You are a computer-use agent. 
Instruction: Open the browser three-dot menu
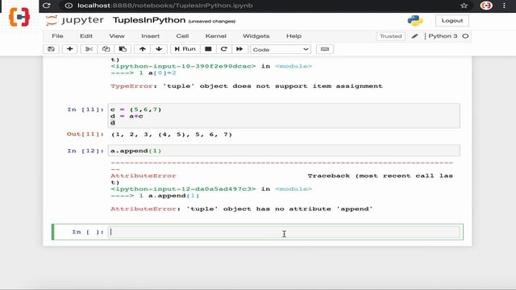point(504,6)
